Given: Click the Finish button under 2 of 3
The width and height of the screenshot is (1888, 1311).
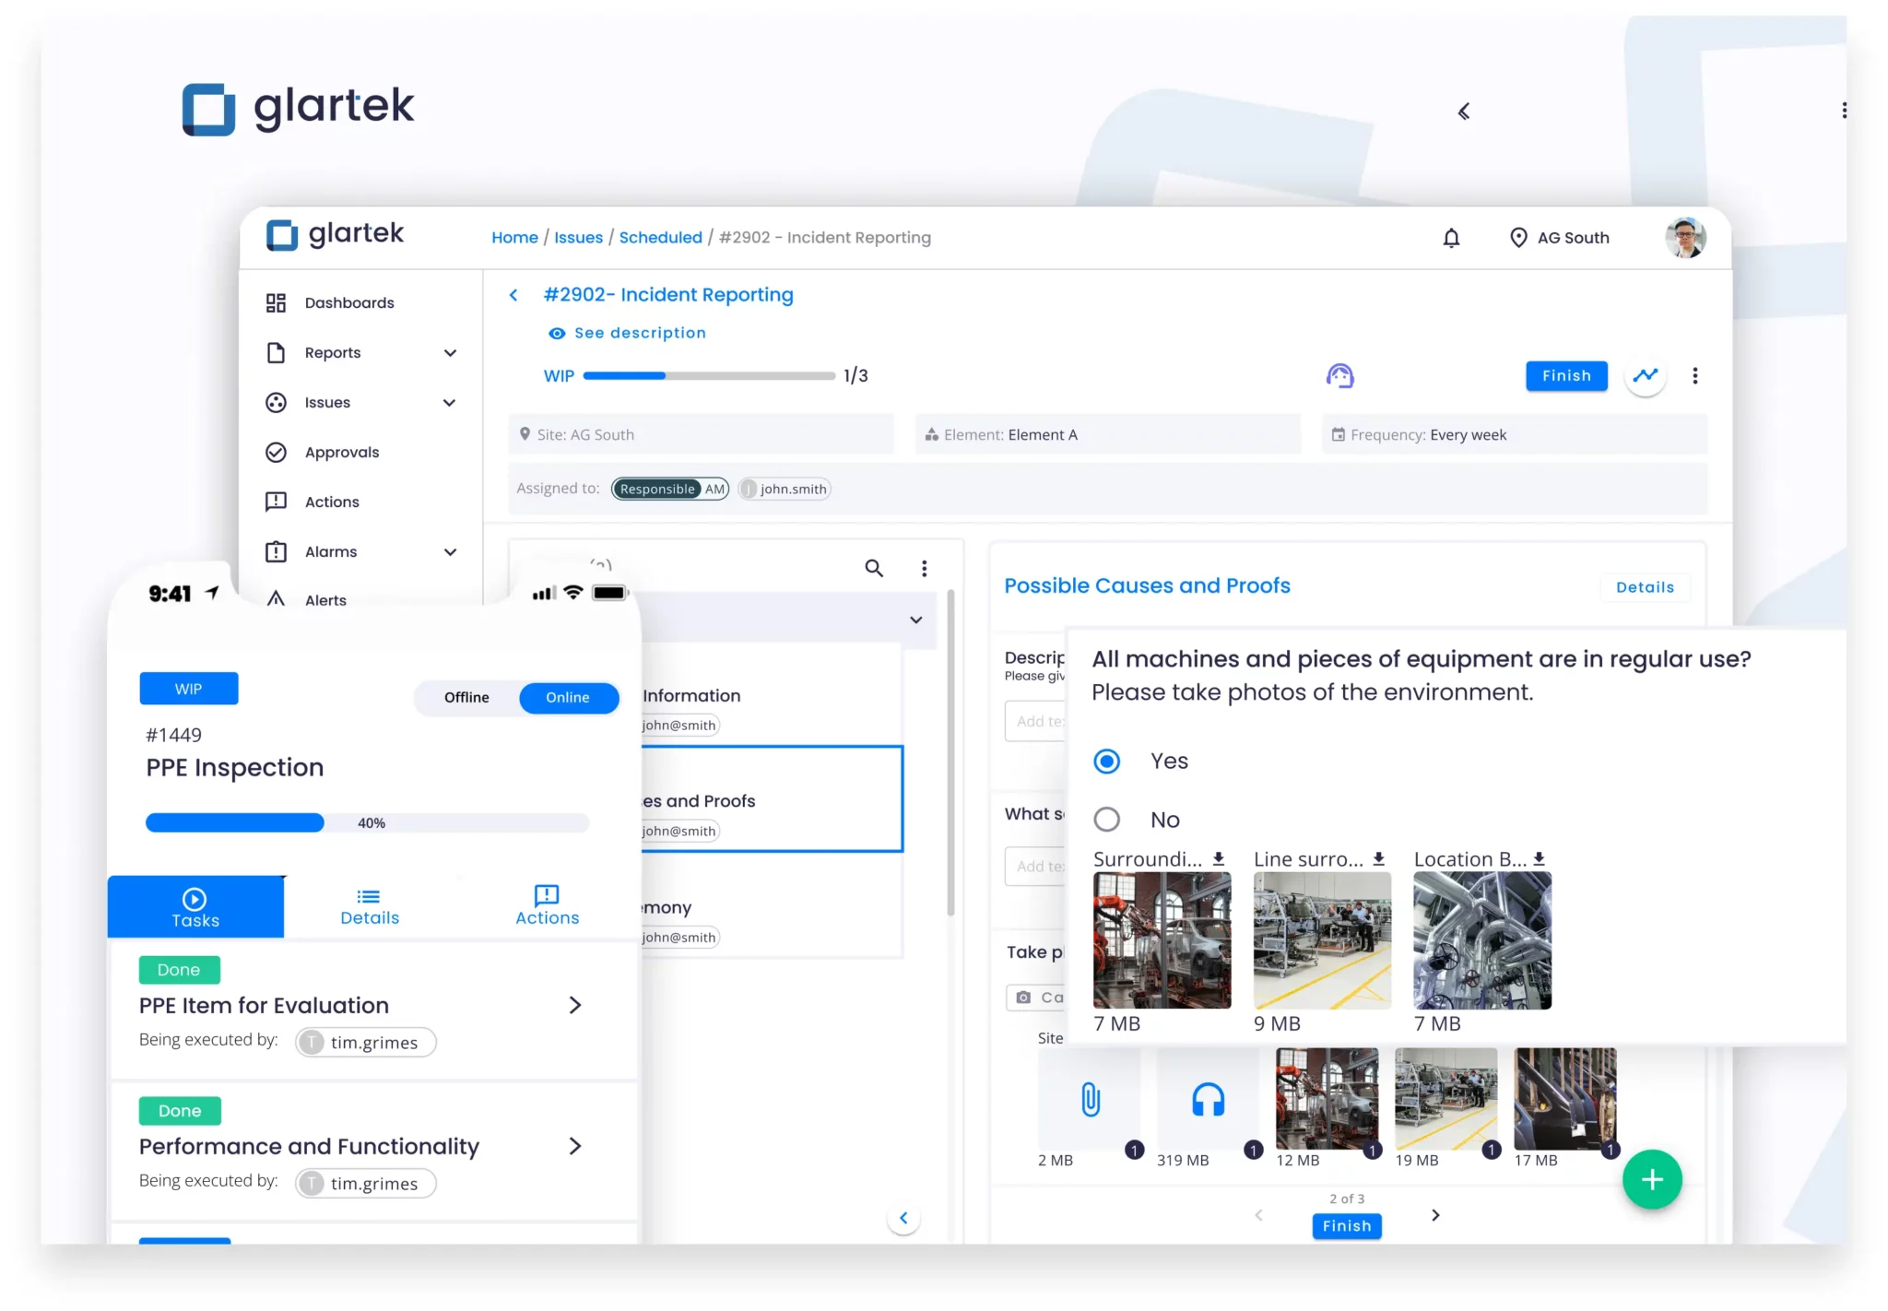Looking at the screenshot, I should (x=1347, y=1225).
